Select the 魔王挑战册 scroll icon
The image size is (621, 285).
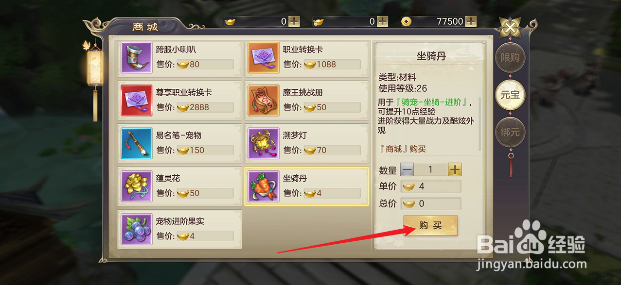[263, 101]
